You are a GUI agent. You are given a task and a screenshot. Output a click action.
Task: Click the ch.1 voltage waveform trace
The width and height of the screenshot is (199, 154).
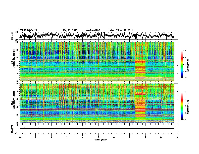click(97, 35)
